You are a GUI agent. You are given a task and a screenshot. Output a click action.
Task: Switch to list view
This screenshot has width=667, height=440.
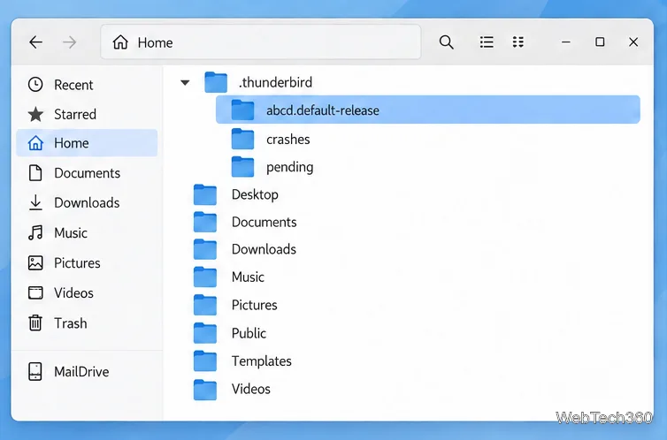487,42
